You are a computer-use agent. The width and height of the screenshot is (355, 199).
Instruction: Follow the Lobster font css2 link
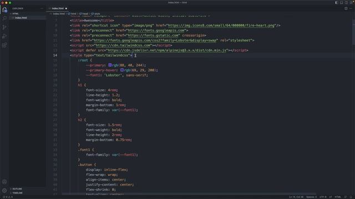(x=155, y=40)
